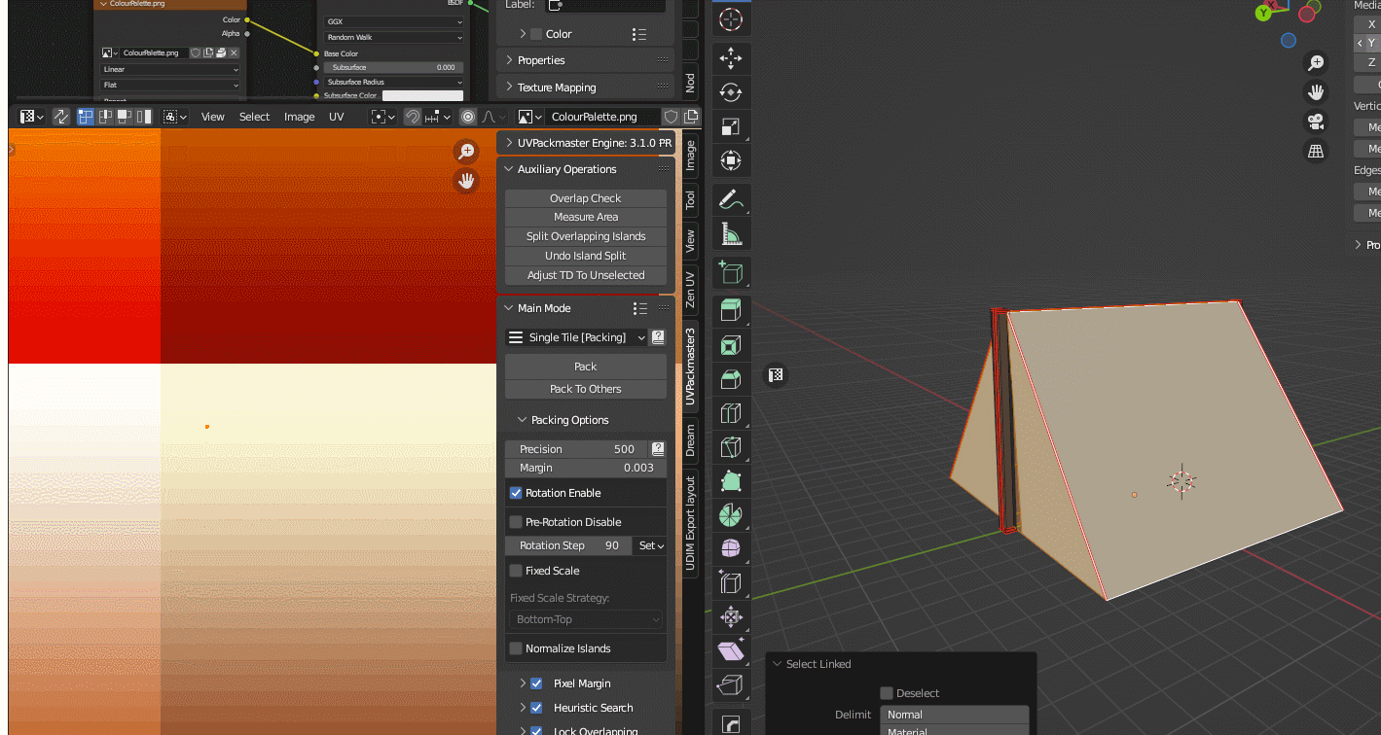This screenshot has height=735, width=1381.
Task: Open the UV menu in UV editor
Action: [336, 117]
